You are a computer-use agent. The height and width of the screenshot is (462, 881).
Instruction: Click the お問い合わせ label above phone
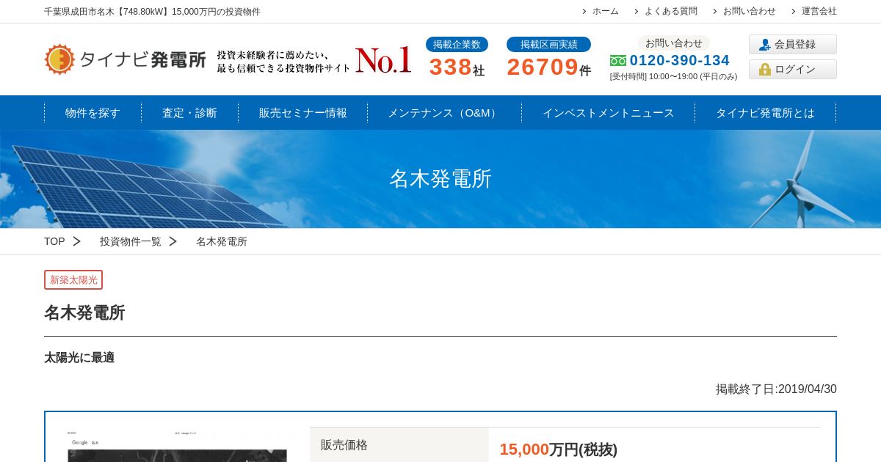click(x=674, y=43)
